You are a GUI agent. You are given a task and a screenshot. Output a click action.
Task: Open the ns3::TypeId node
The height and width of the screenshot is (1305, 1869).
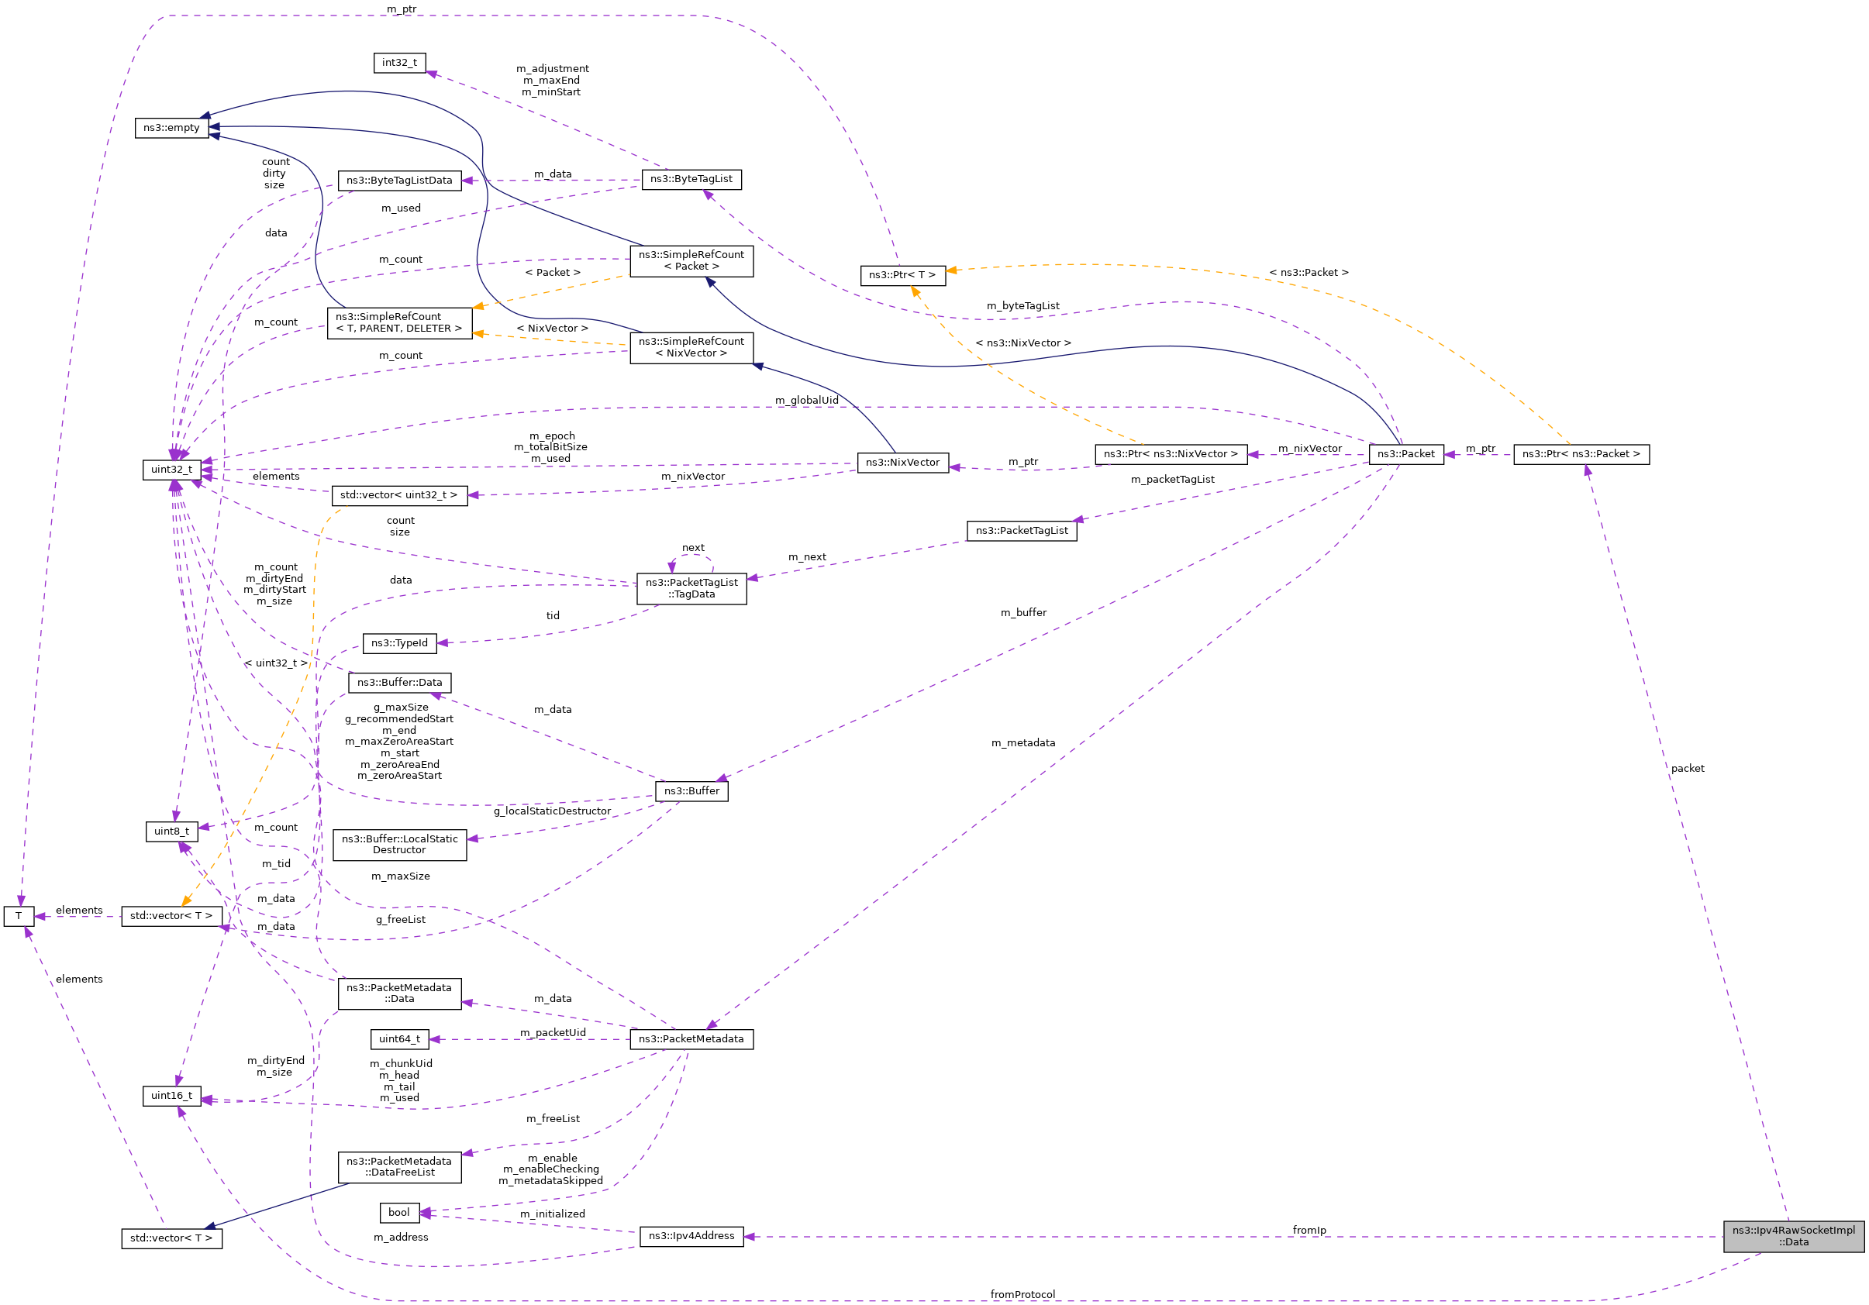400,645
